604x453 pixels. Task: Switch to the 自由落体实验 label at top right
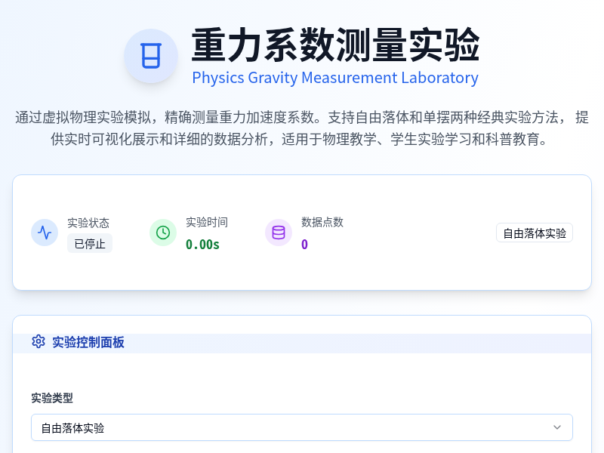click(x=535, y=233)
